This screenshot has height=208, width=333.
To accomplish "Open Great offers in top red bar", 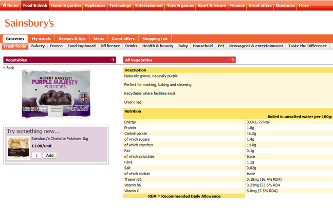I will [x=260, y=5].
